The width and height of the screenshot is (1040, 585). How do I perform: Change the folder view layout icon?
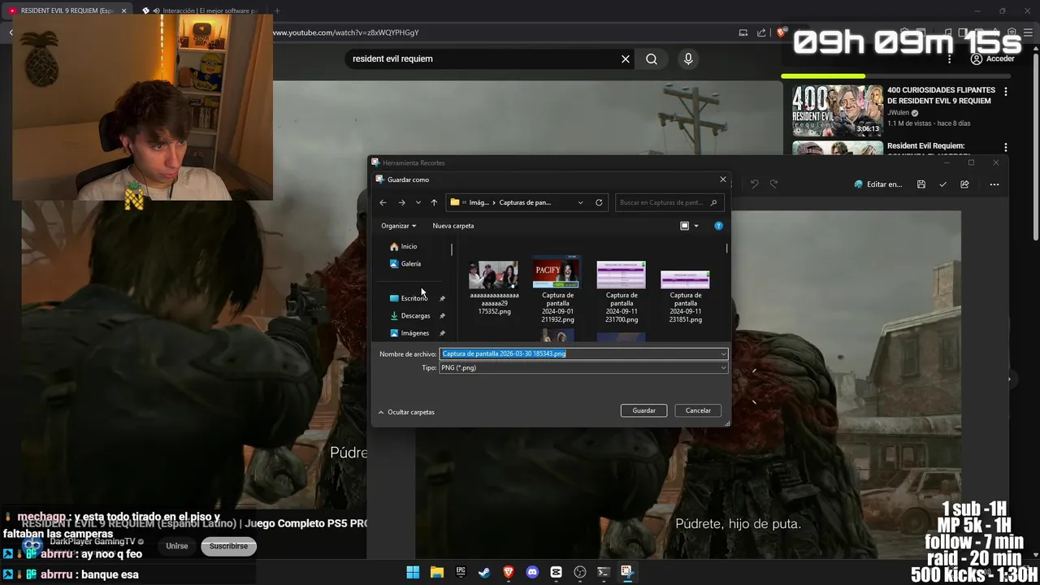coord(685,226)
